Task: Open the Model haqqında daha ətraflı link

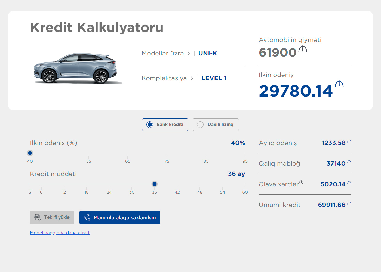Action: 60,233
